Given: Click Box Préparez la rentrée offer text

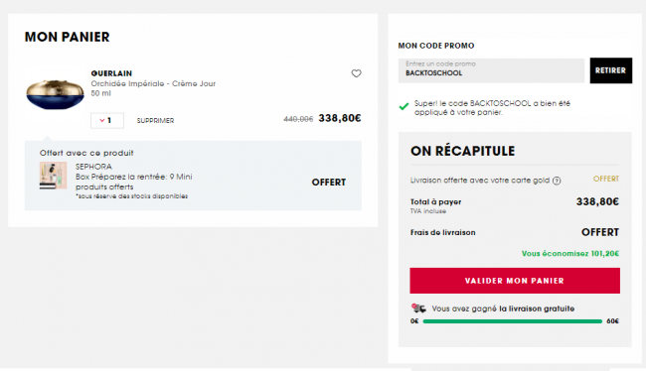Looking at the screenshot, I should click(x=133, y=182).
